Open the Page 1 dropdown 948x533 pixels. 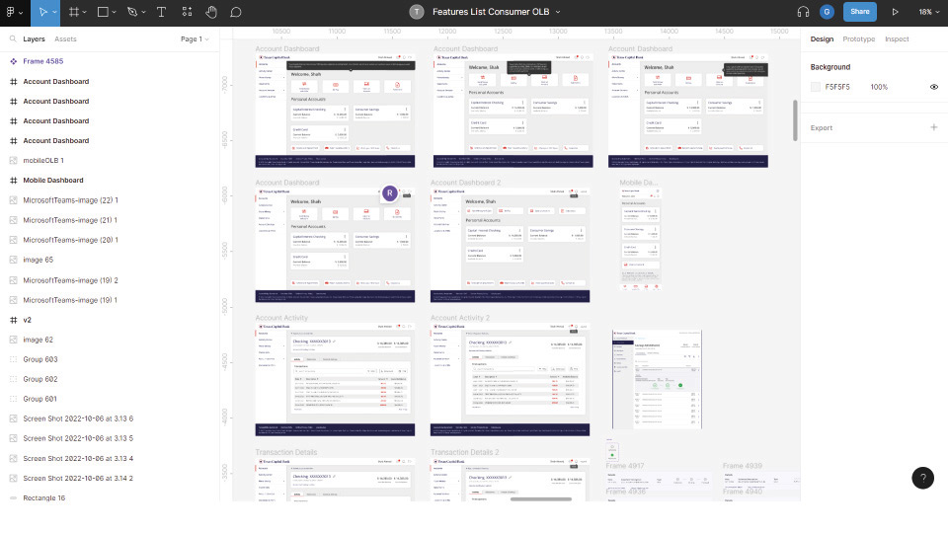[x=195, y=39]
